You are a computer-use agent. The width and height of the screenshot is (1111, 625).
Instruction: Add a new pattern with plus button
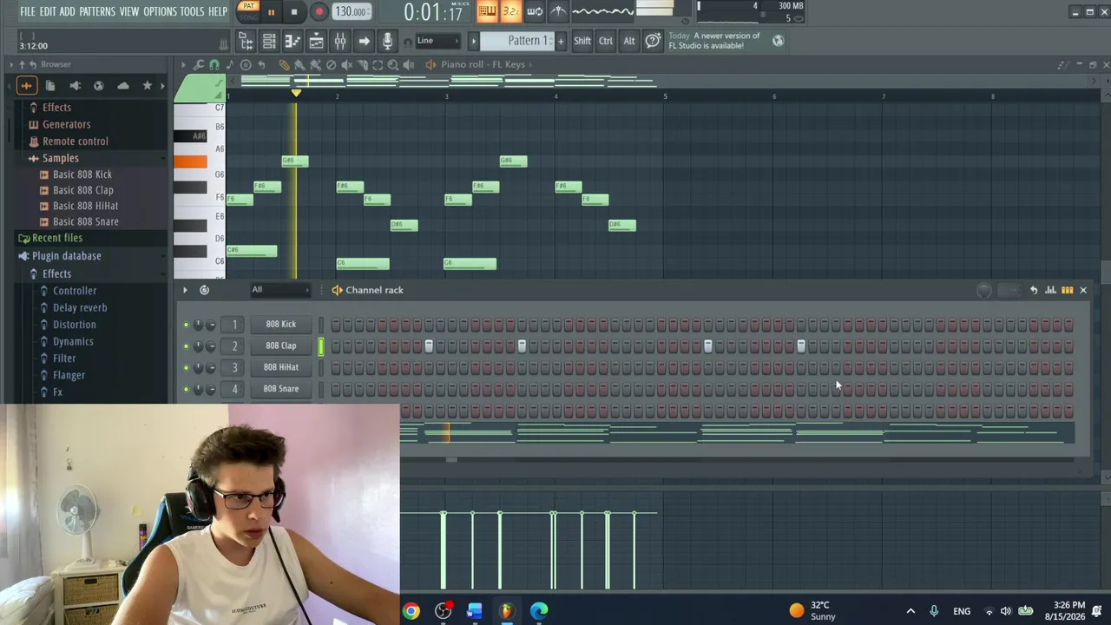coord(561,41)
